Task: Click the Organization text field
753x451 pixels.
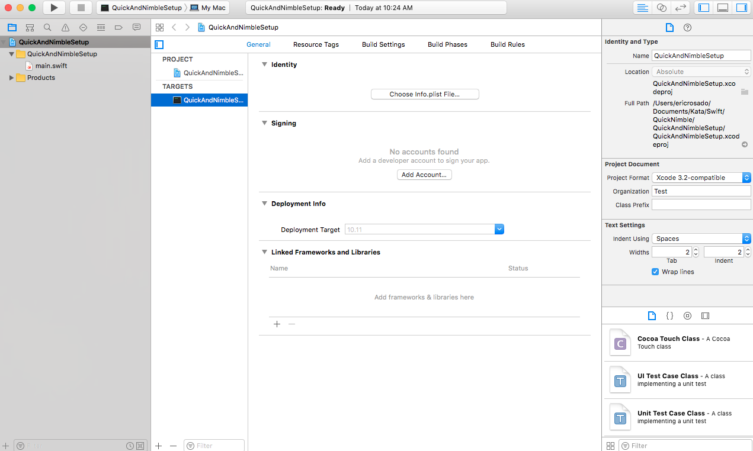Action: coord(701,191)
